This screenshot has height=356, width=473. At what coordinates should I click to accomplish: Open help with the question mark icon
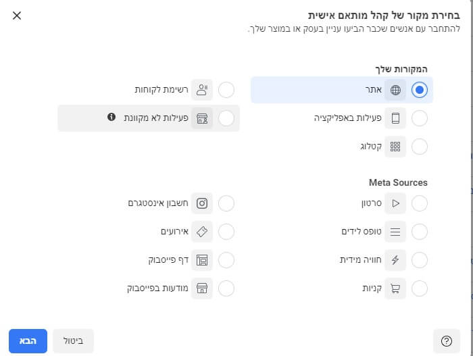[446, 341]
